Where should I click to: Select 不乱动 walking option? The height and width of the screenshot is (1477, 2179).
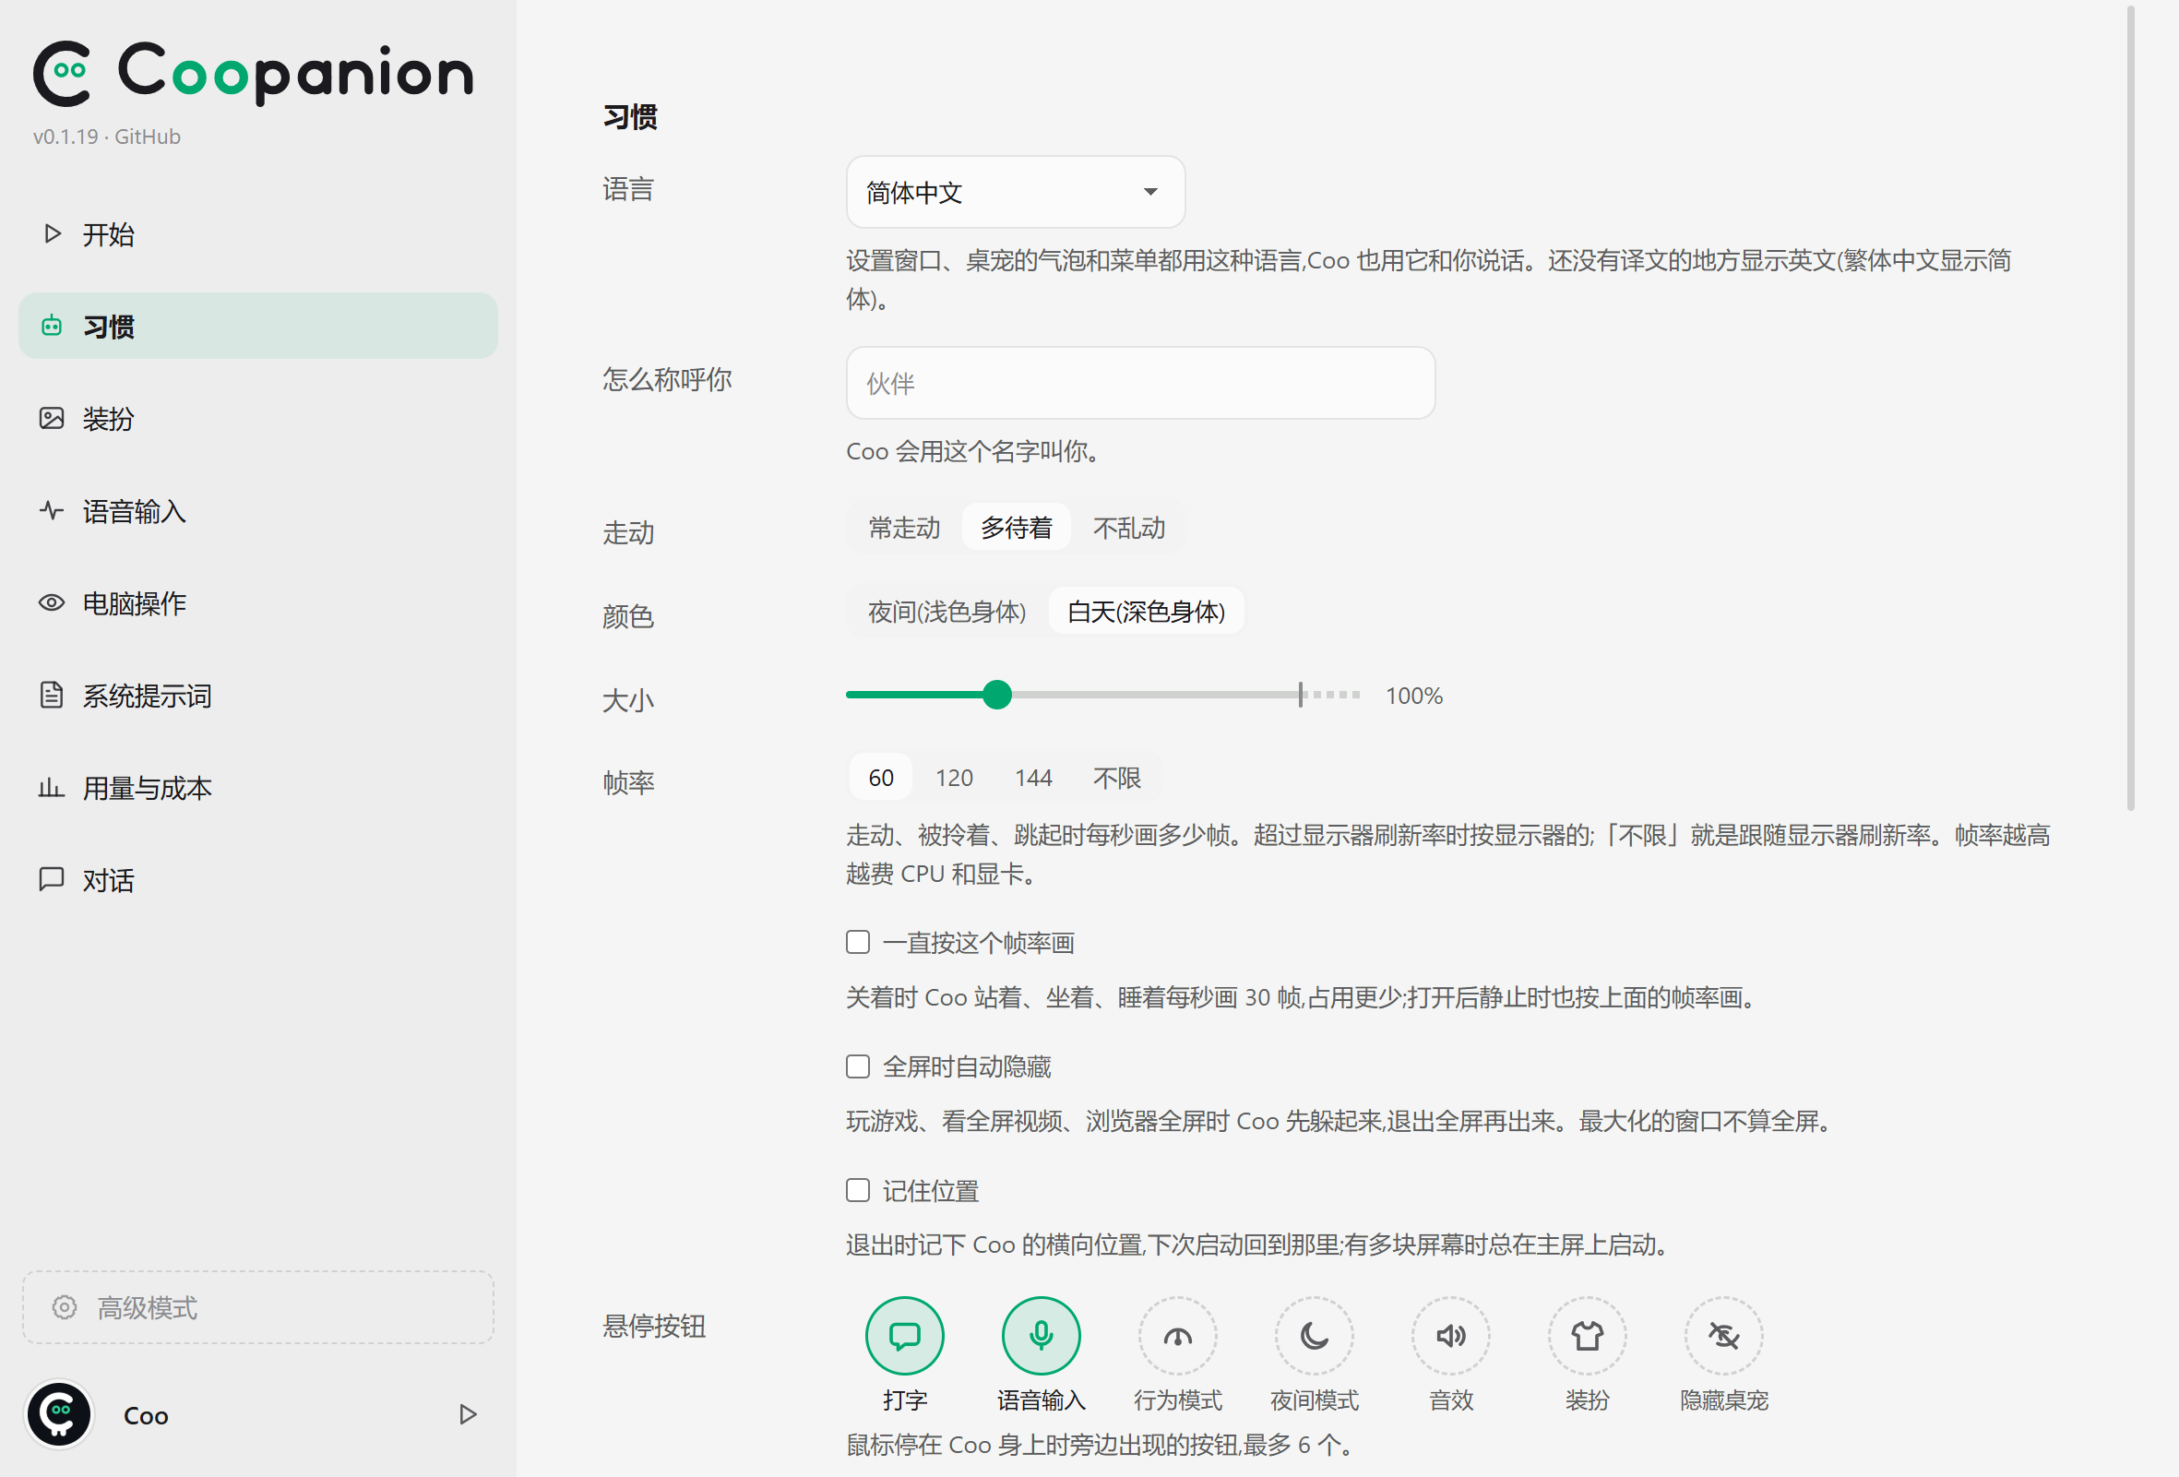1129,528
